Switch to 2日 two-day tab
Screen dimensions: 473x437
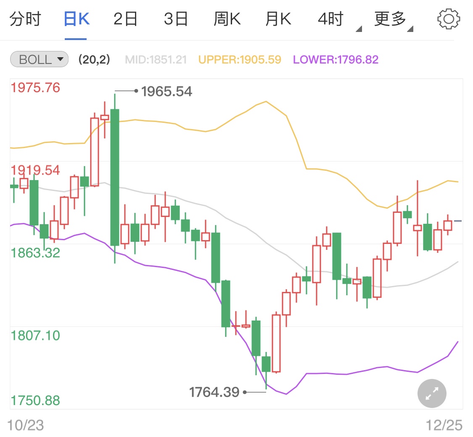click(125, 19)
